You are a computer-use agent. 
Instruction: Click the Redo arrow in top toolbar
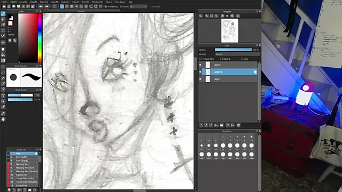[46, 6]
